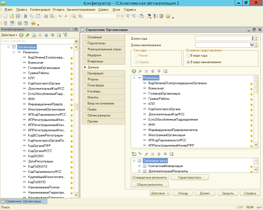Open the Конфигурация menu

pos(40,10)
